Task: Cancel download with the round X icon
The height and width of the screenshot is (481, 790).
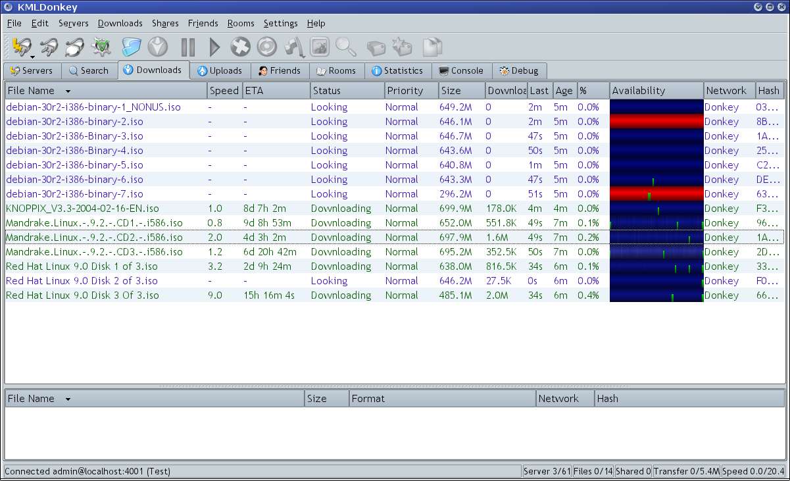Action: pyautogui.click(x=241, y=47)
